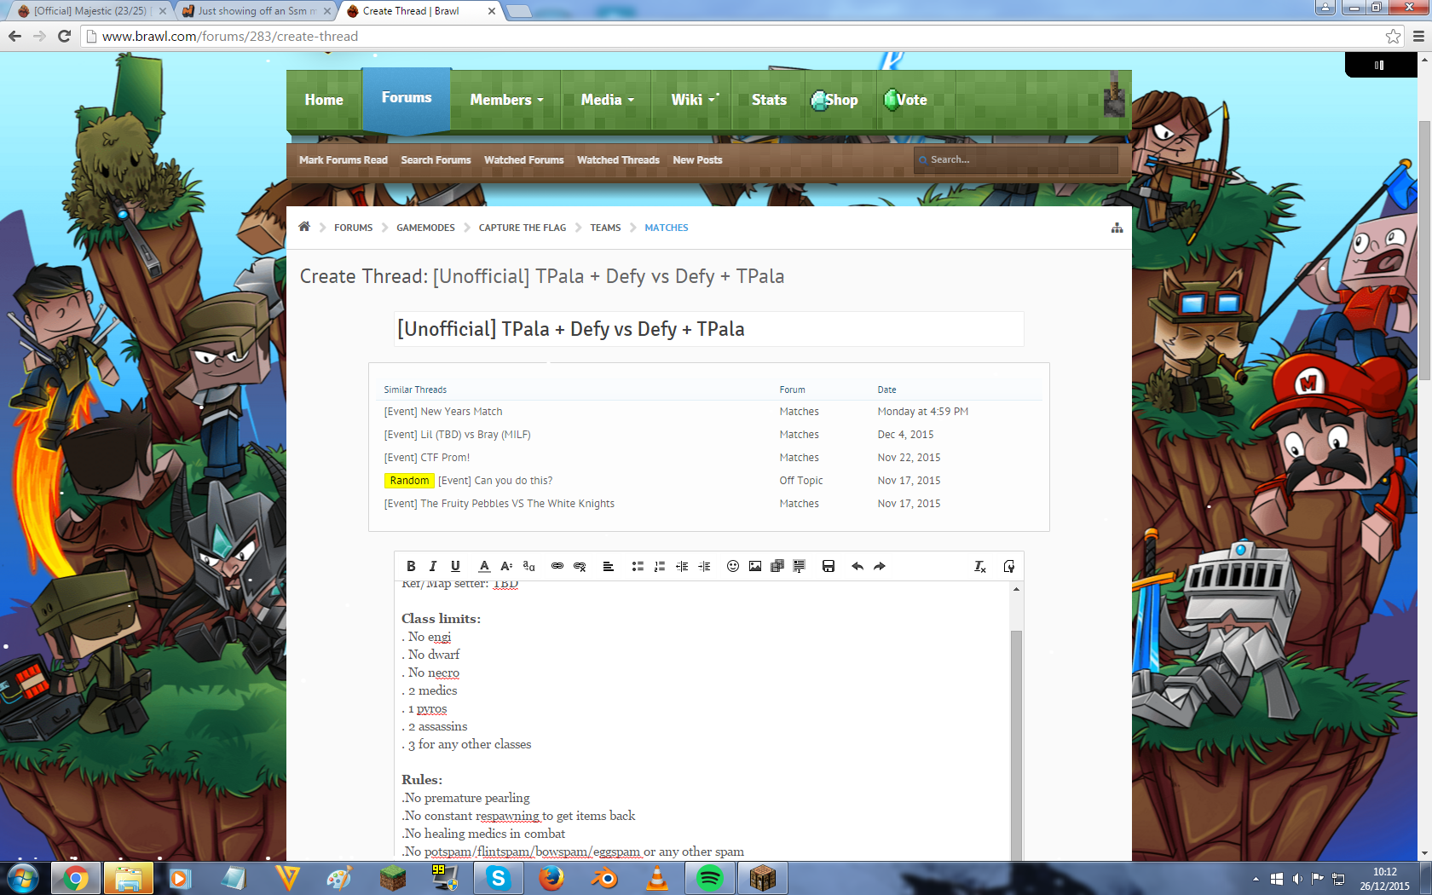This screenshot has height=895, width=1432.
Task: Launch VLC media player from taskbar
Action: (657, 878)
